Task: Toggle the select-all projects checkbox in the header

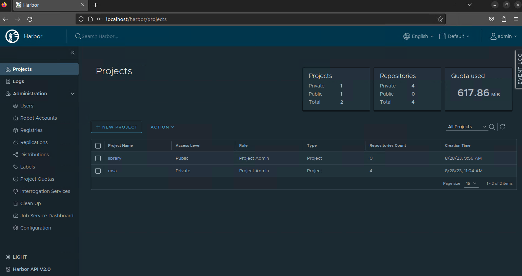Action: click(x=98, y=146)
